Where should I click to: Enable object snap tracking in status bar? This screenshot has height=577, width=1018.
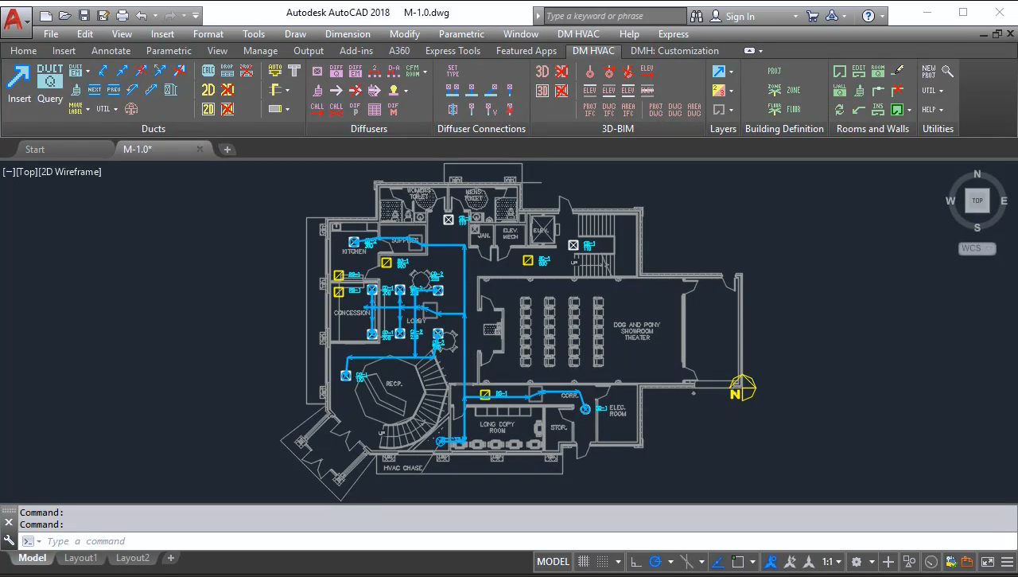[x=717, y=561]
